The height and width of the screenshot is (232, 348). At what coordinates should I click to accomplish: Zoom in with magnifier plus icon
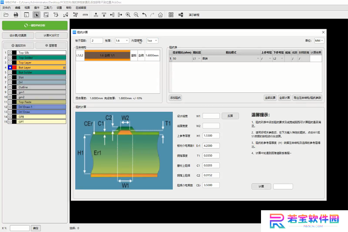128,15
